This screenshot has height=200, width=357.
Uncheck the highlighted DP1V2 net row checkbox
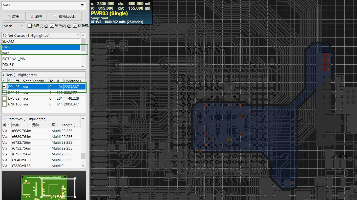5,87
